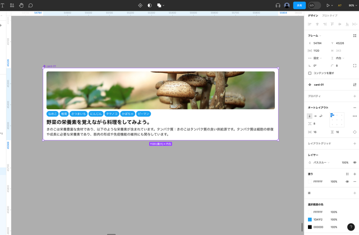Switch to the デザイン tab
The width and height of the screenshot is (359, 235).
point(313,16)
